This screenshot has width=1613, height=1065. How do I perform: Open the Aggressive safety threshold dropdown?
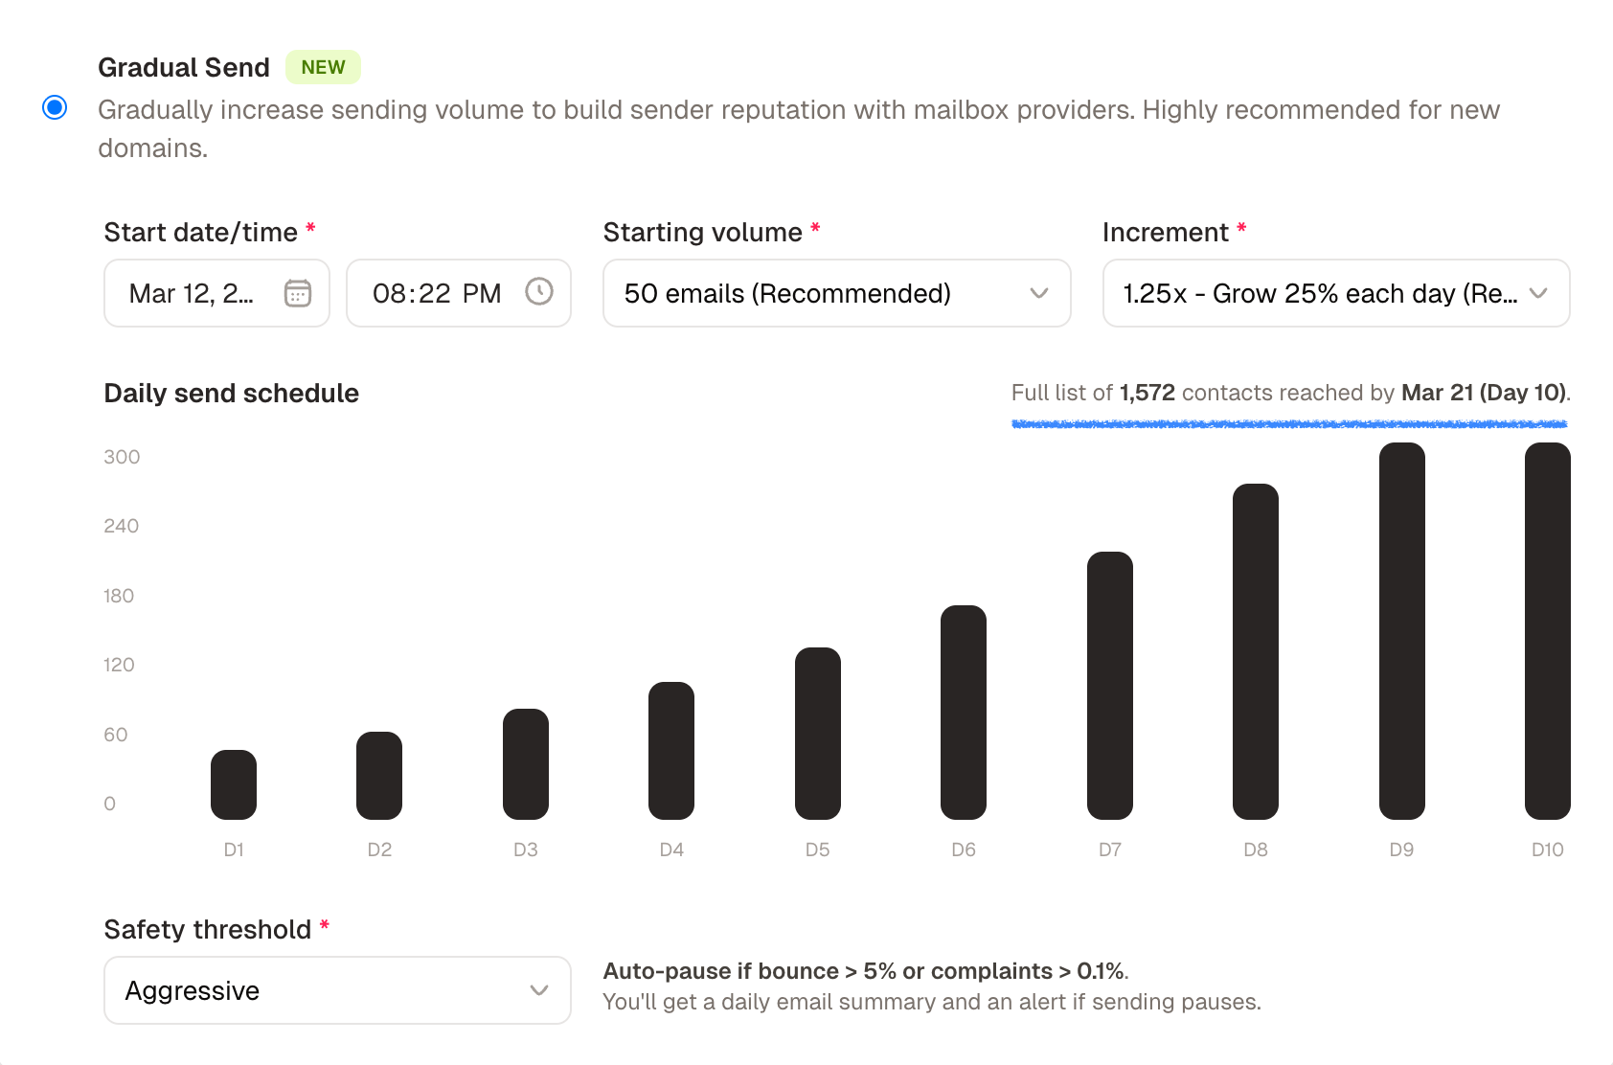(x=336, y=990)
